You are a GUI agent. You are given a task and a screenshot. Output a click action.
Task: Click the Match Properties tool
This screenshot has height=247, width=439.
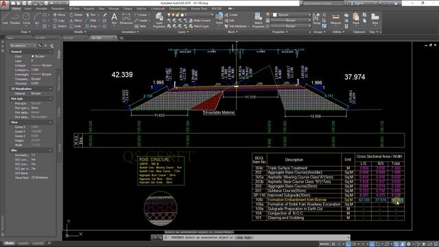pos(258,20)
